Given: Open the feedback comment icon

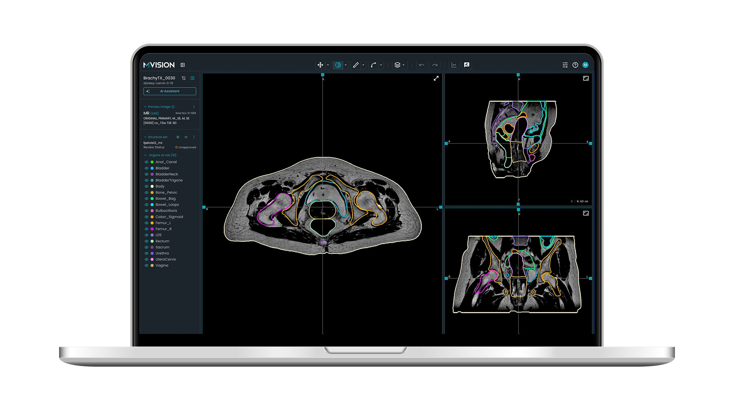Looking at the screenshot, I should point(466,65).
